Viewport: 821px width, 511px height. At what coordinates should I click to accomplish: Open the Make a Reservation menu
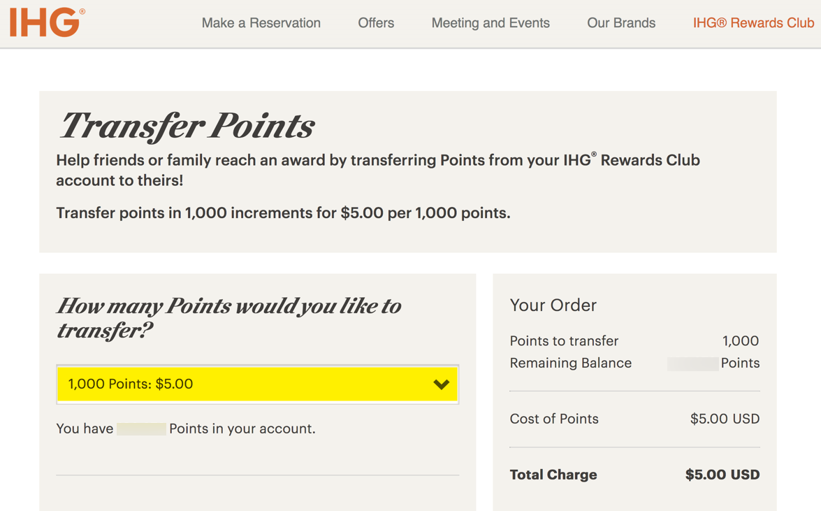(261, 23)
